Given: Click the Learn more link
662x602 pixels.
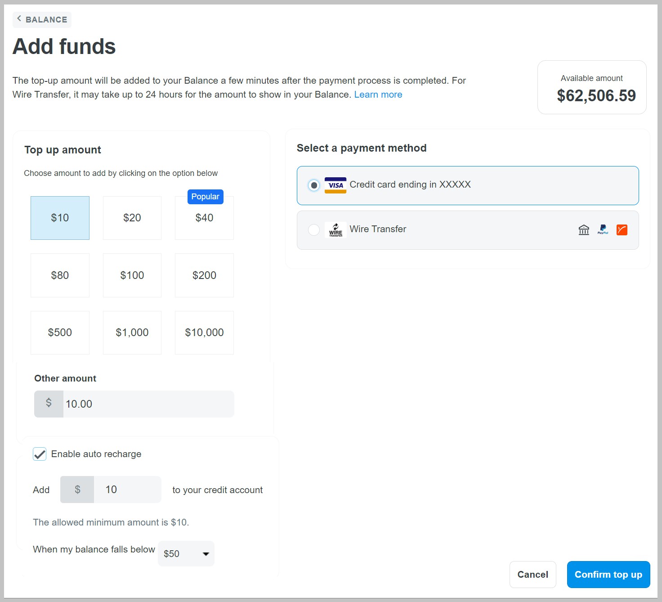Looking at the screenshot, I should tap(378, 94).
